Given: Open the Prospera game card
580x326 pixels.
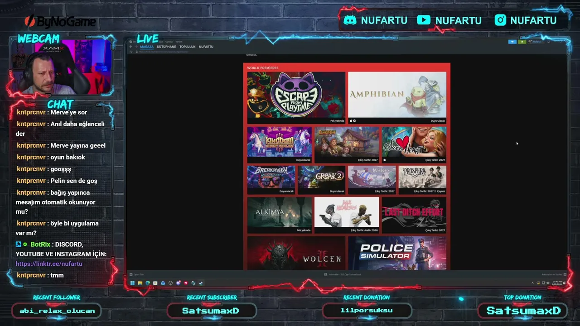Looking at the screenshot, I should pos(422,180).
